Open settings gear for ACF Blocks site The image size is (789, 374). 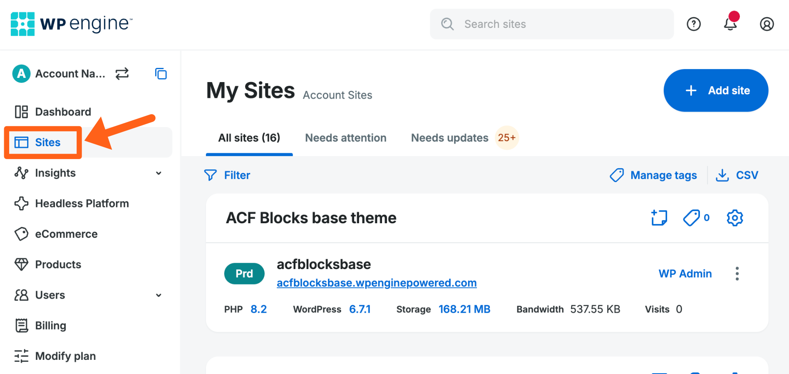(x=734, y=218)
